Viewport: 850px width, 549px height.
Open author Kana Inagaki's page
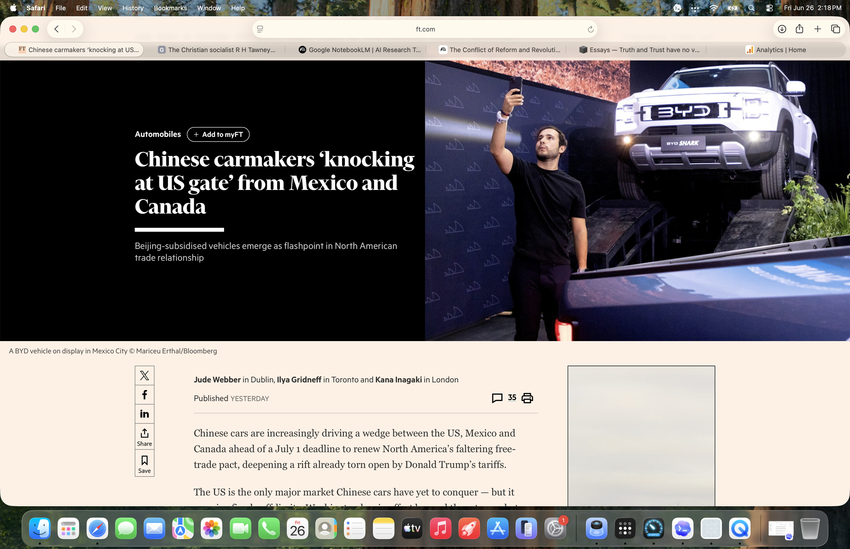click(398, 380)
